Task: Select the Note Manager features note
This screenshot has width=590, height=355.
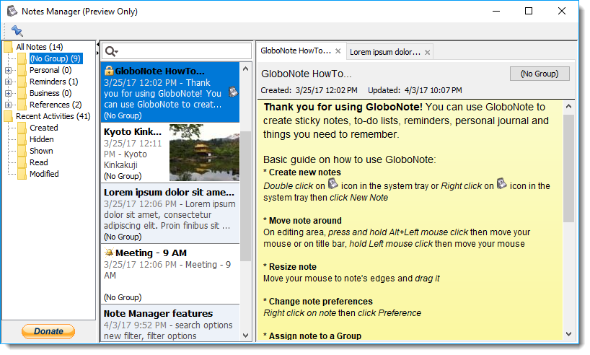Action: point(170,323)
